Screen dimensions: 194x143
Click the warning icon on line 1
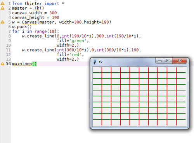[2, 3]
